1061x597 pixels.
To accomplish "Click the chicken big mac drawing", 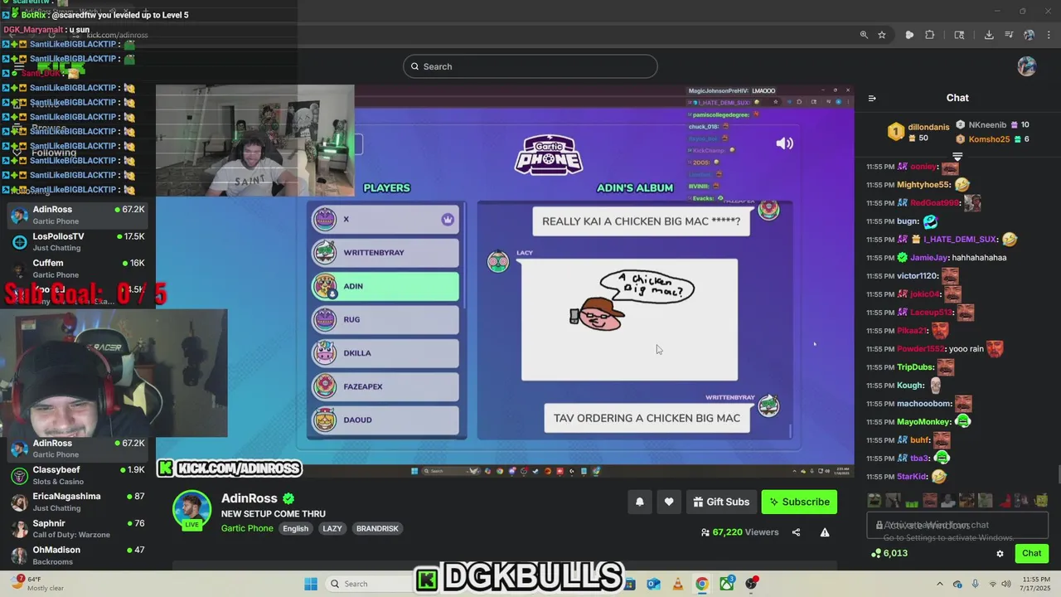I will pyautogui.click(x=629, y=319).
